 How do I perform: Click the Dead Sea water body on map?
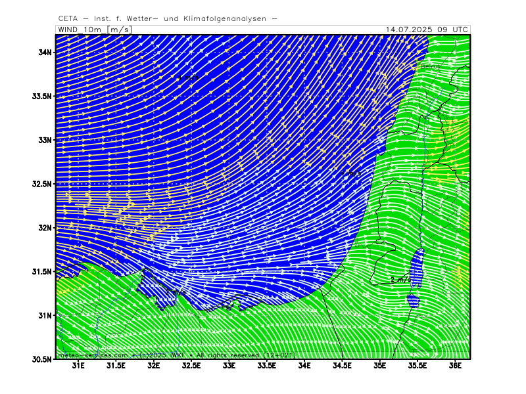(418, 268)
